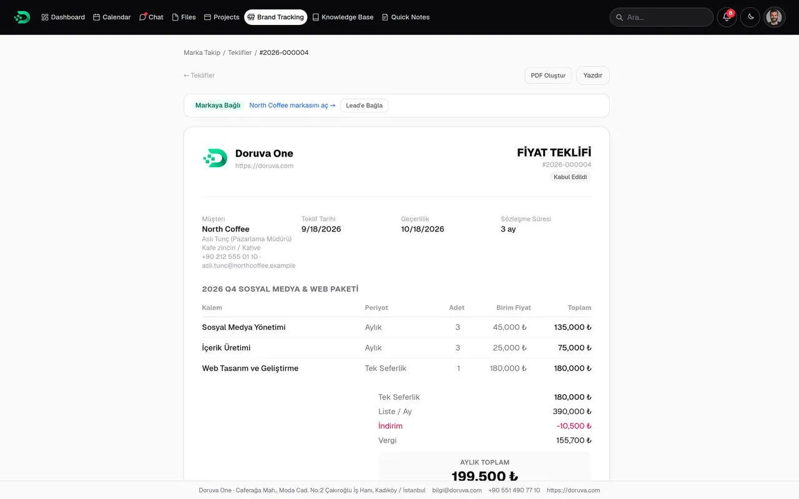This screenshot has width=799, height=499.
Task: Click Teklif Tarihi value 9/18/2026
Action: (x=321, y=229)
